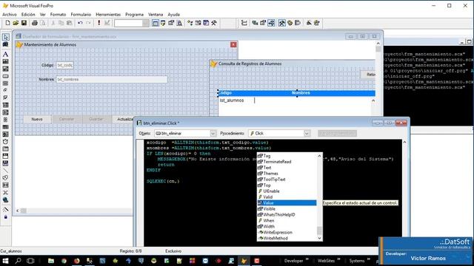474x266 pixels.
Task: Select the Select Objects arrow tool
Action: [5, 37]
